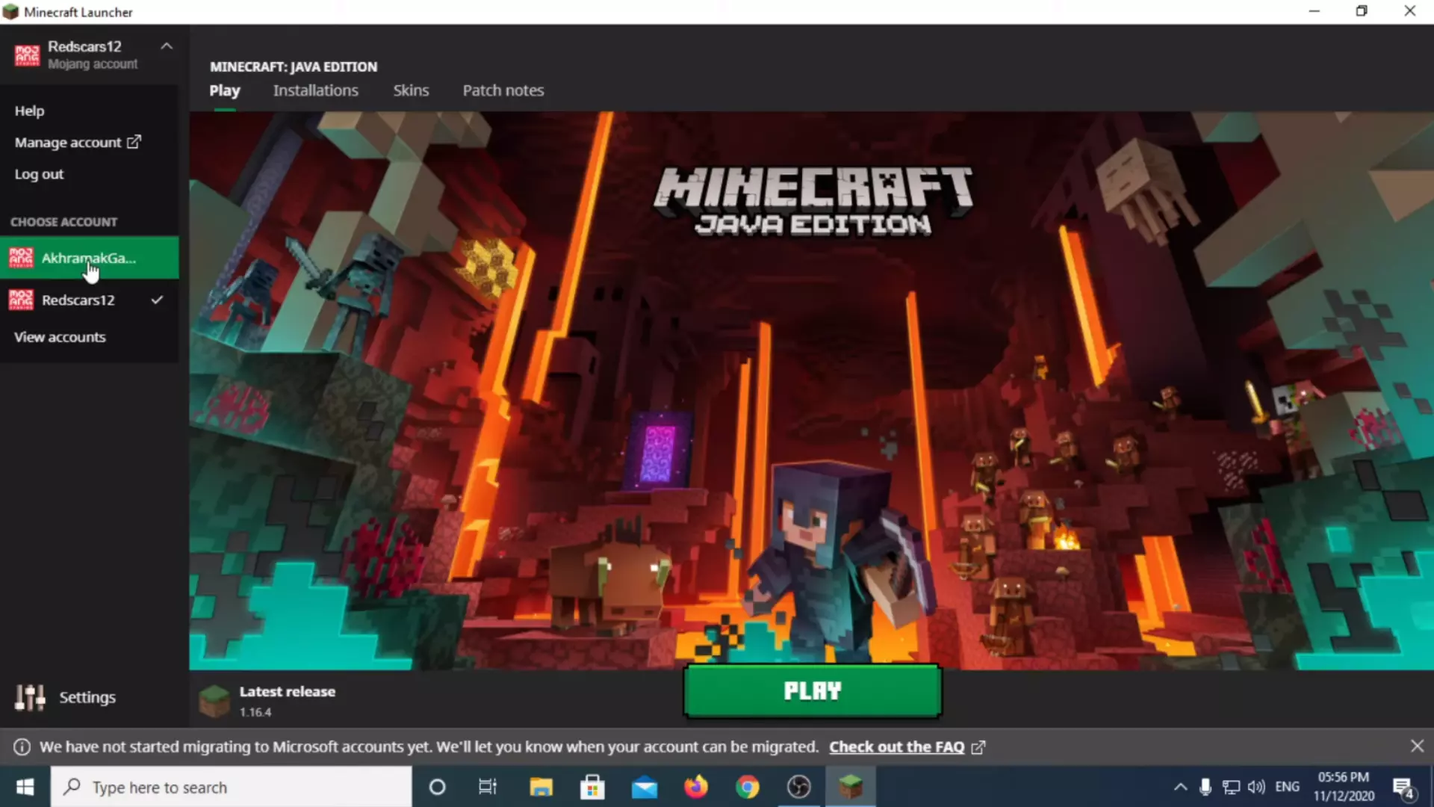Open the volume tray icon

[x=1256, y=787]
